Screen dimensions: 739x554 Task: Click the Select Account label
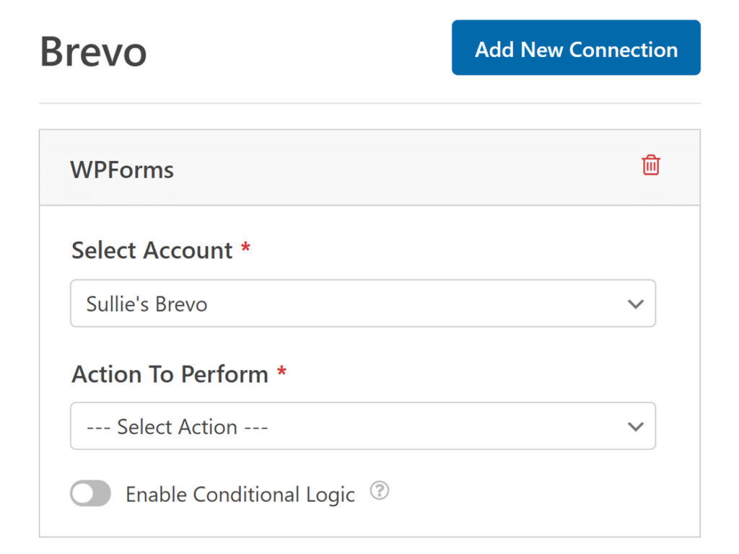point(152,250)
